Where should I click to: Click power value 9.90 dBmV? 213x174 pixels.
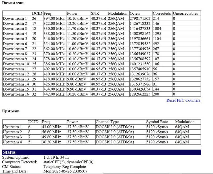(x=77, y=89)
